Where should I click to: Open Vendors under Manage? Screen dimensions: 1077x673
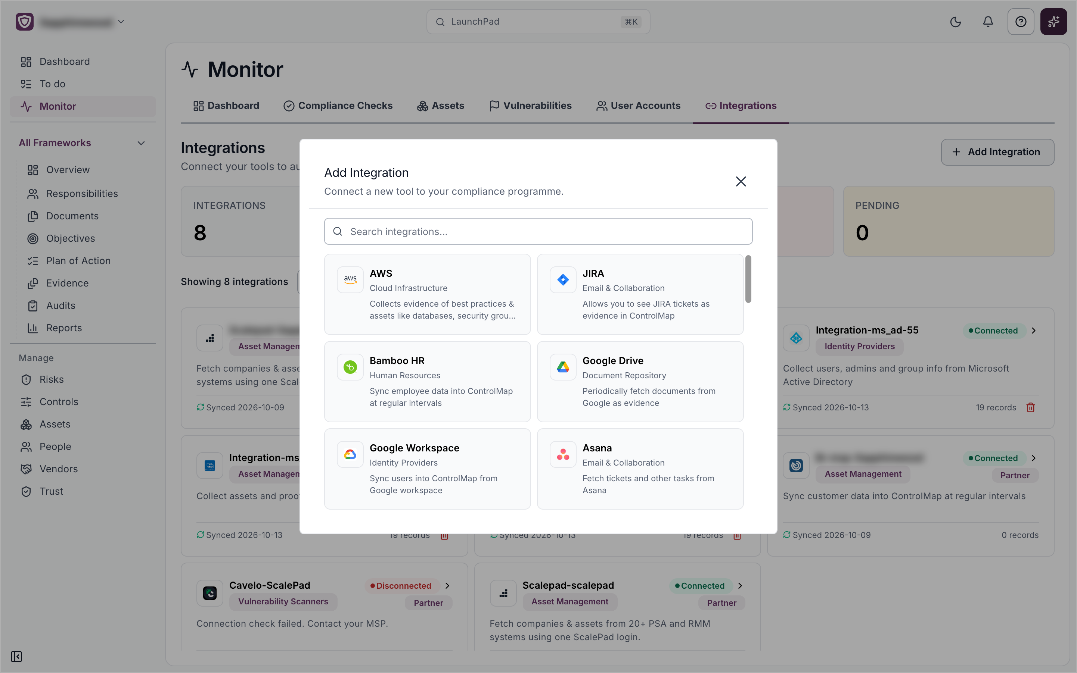tap(83, 469)
